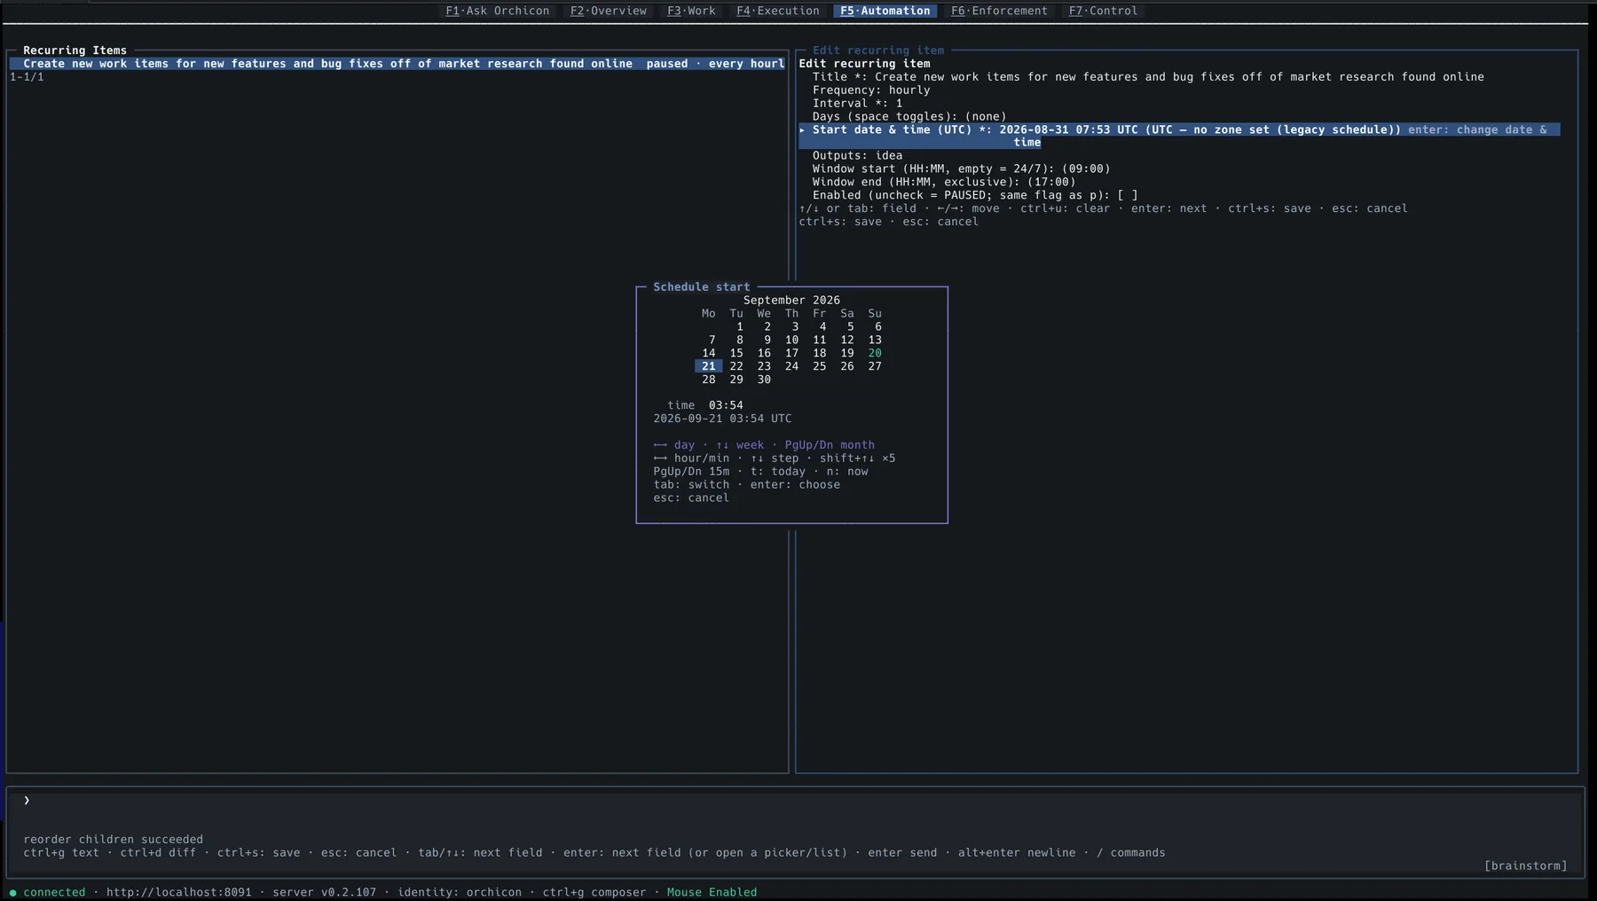Click the Window start (09:00) field

coord(961,169)
